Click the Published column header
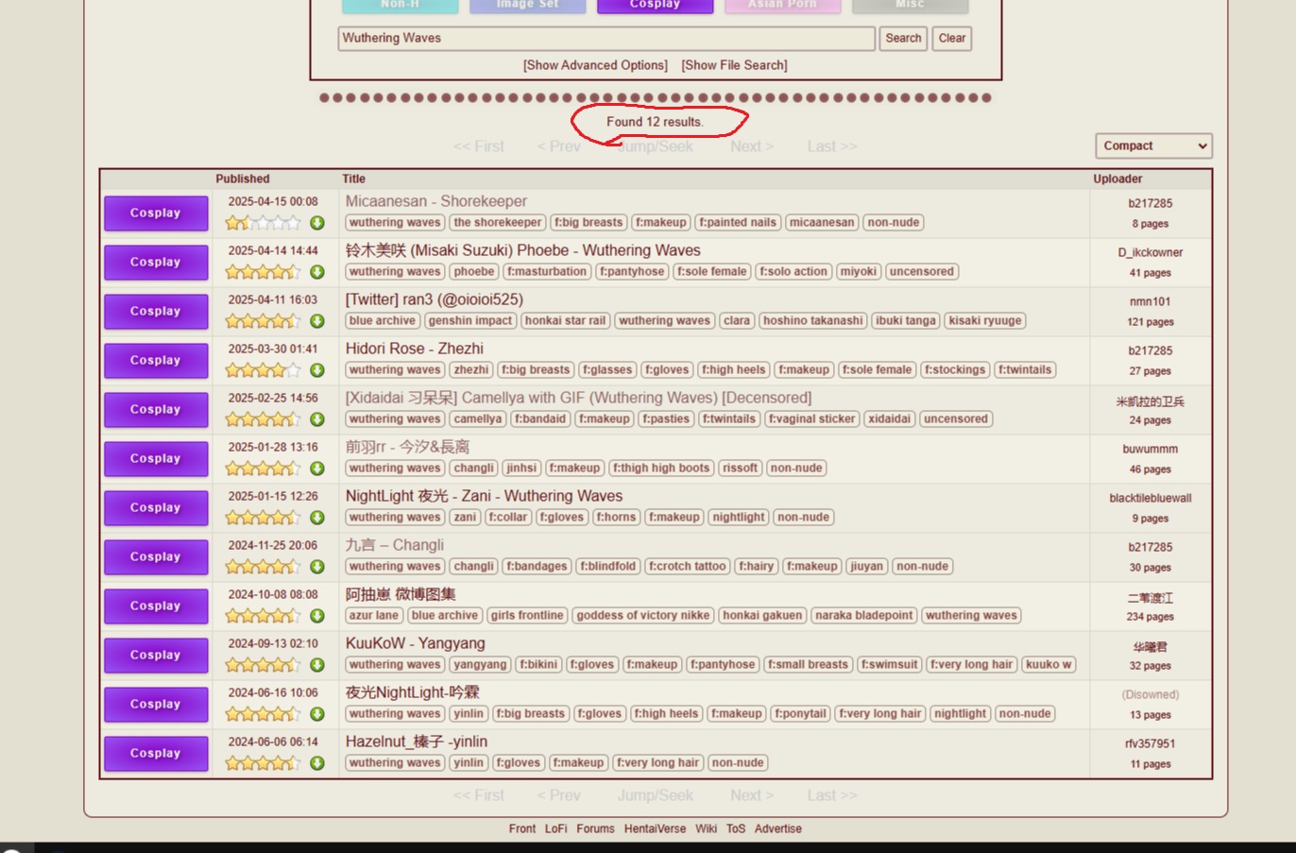The width and height of the screenshot is (1296, 853). [243, 179]
